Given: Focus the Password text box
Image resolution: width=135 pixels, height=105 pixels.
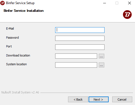Looking at the screenshot, I should coord(80,38).
